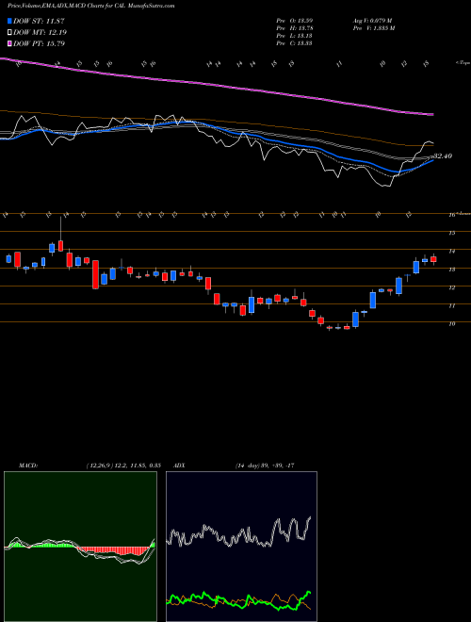Click the last red candlestick at right

click(433, 259)
